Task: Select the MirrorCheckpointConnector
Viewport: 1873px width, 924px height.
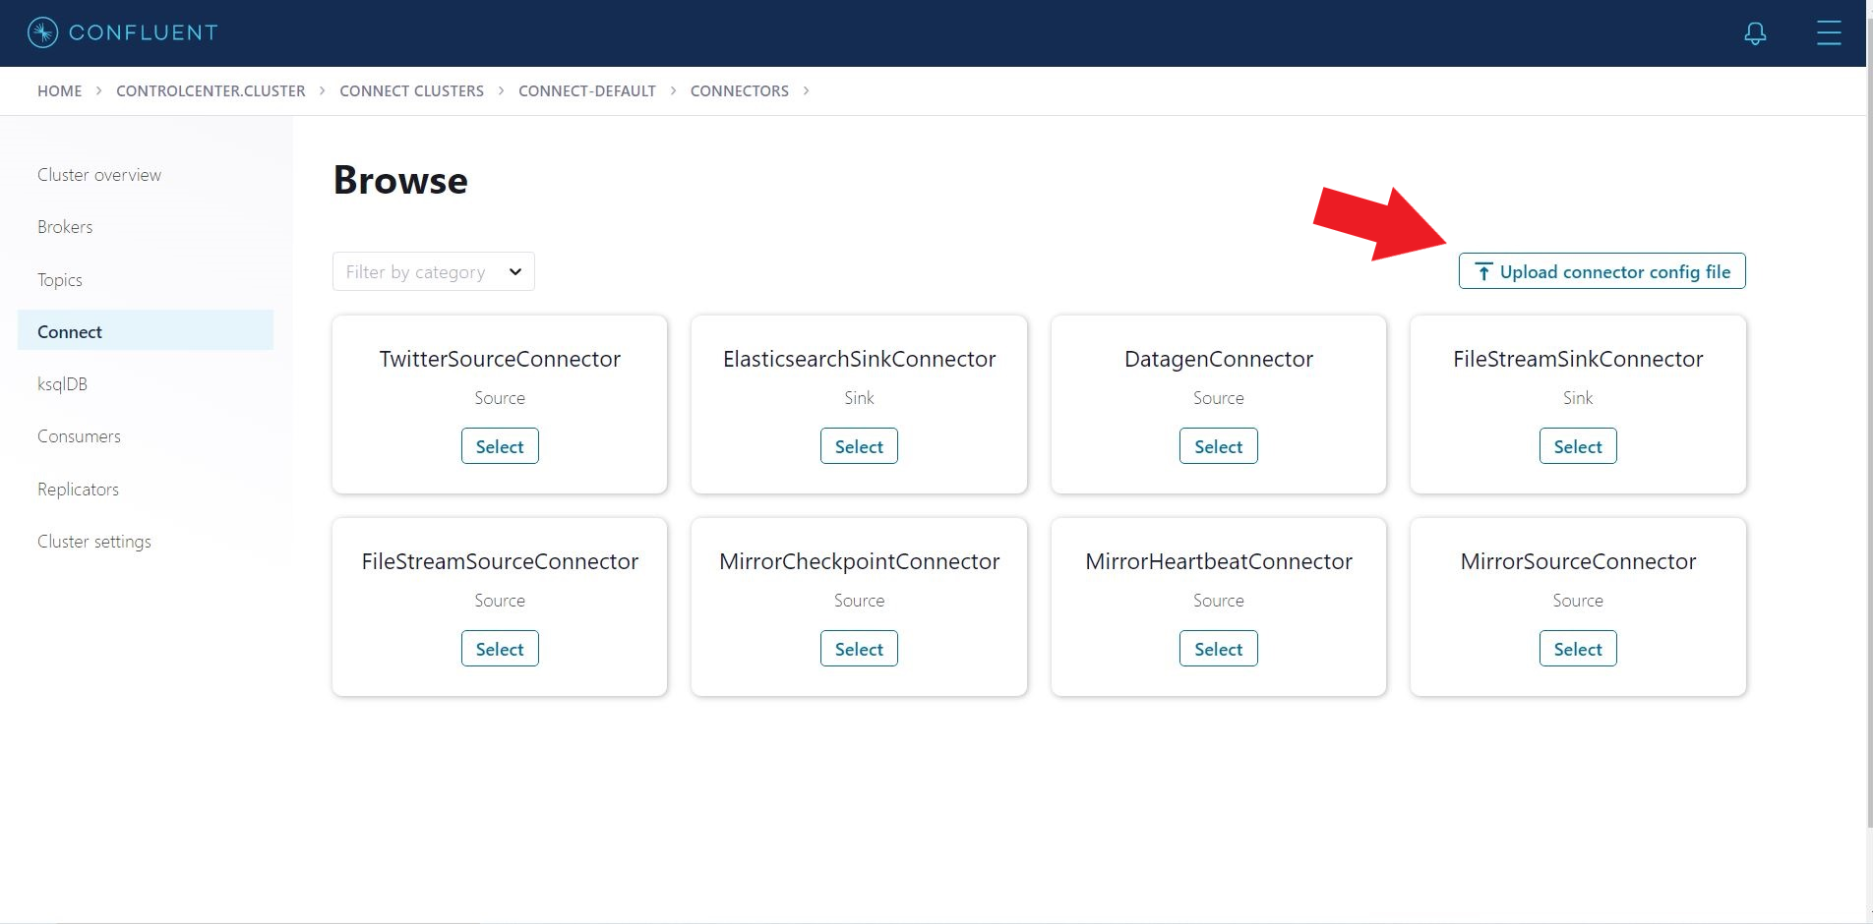Action: pyautogui.click(x=859, y=649)
